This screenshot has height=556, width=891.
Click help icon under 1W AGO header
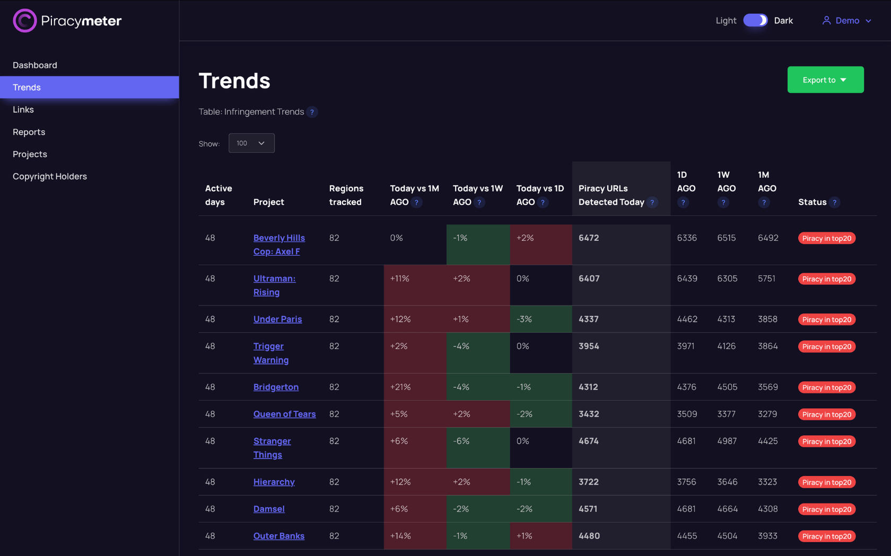tap(723, 202)
